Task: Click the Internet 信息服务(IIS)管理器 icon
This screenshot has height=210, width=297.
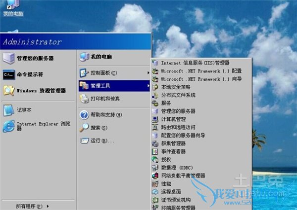Action: [155, 63]
